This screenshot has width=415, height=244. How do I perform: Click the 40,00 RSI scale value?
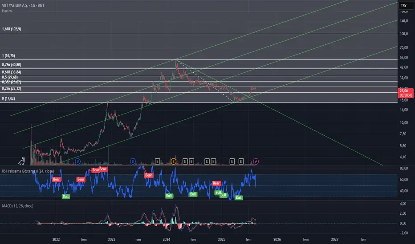(x=403, y=191)
